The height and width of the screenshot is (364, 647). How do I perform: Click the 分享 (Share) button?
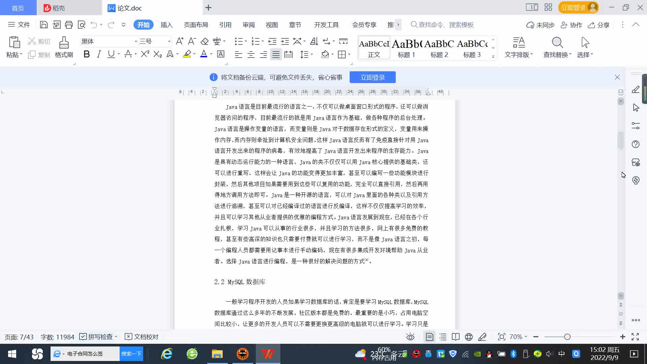click(x=599, y=25)
